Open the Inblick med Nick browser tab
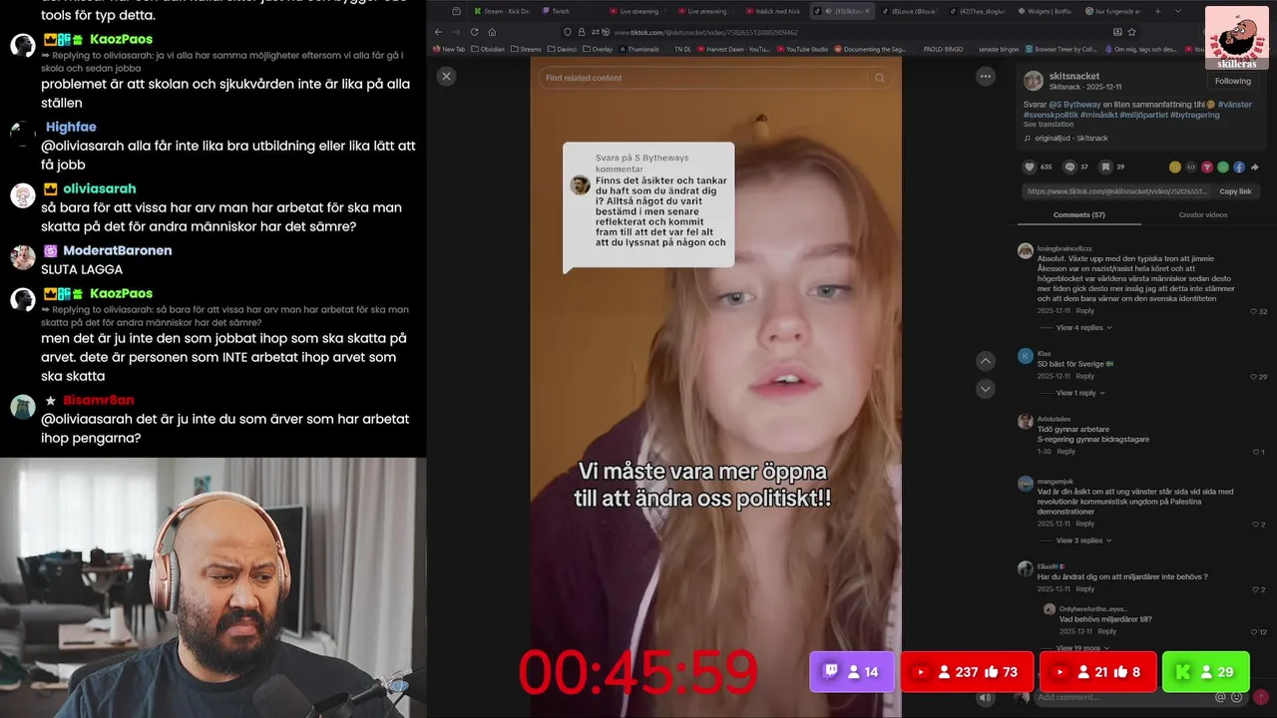Image resolution: width=1277 pixels, height=718 pixels. 773,11
